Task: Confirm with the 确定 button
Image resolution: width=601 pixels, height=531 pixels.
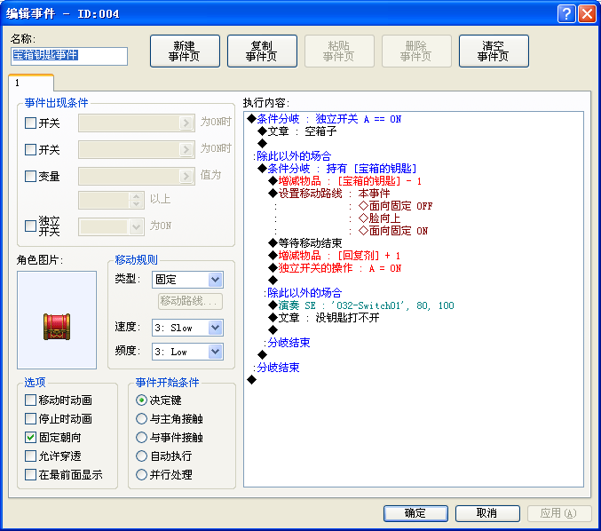Action: point(415,513)
